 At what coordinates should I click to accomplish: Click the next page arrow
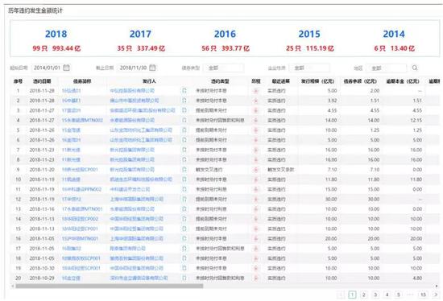[x=436, y=295]
